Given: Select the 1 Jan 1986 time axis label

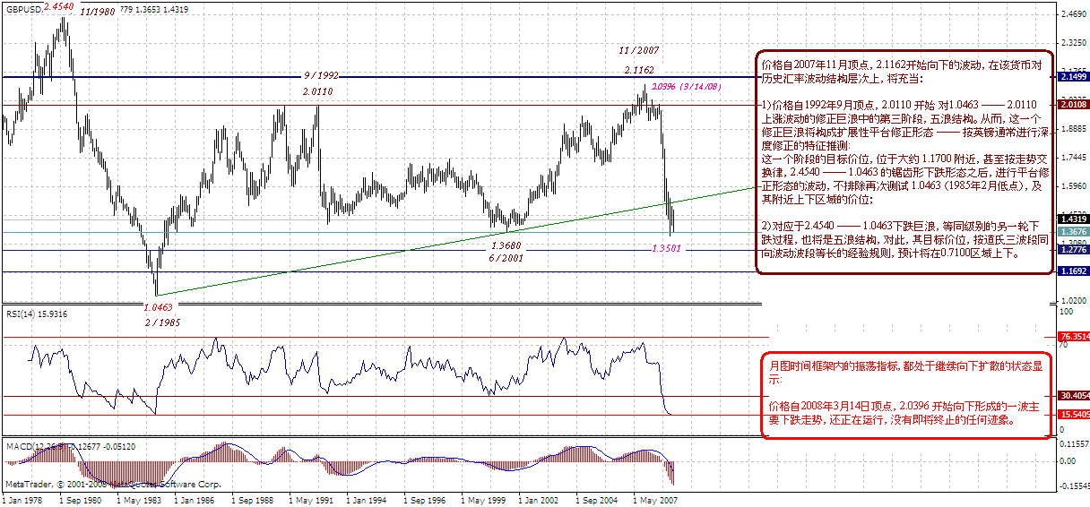Looking at the screenshot, I should (x=195, y=501).
